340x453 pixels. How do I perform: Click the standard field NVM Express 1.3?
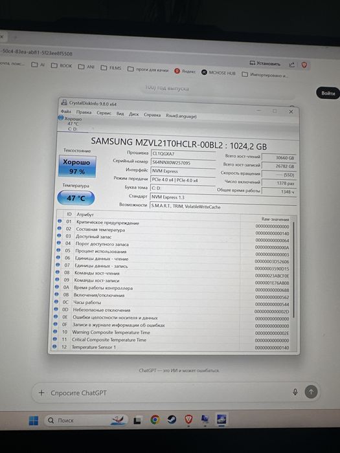click(x=223, y=197)
